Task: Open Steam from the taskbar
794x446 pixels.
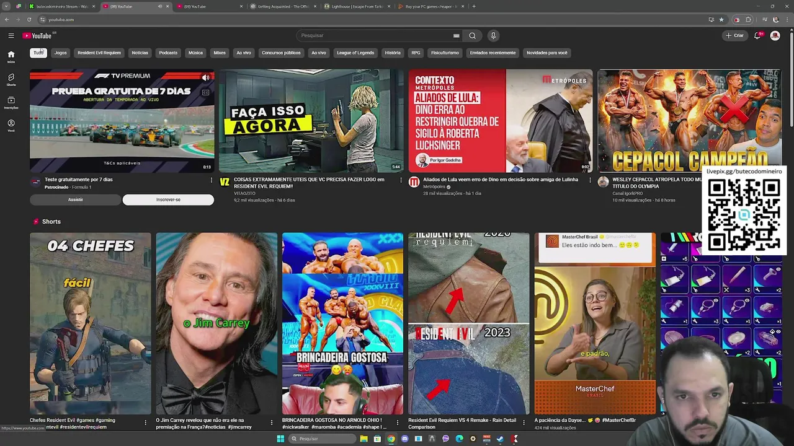Action: coord(500,439)
